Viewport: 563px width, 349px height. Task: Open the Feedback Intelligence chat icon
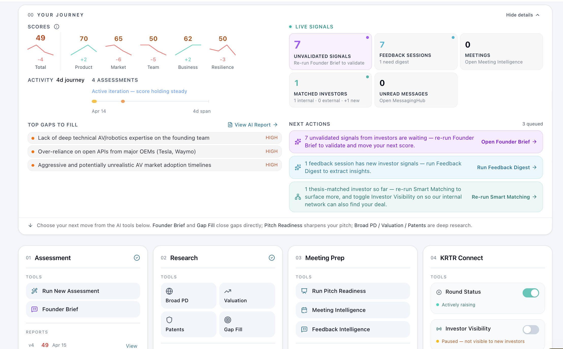click(x=304, y=329)
